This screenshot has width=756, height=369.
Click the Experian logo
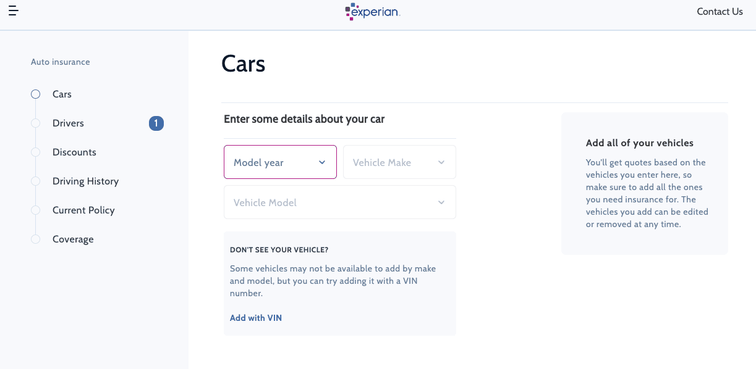(x=372, y=12)
